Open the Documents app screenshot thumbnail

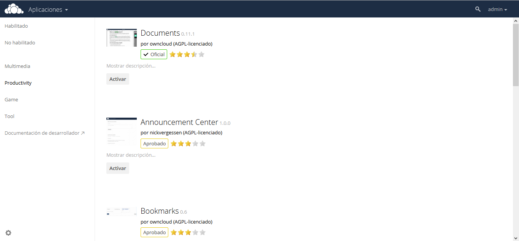(122, 38)
